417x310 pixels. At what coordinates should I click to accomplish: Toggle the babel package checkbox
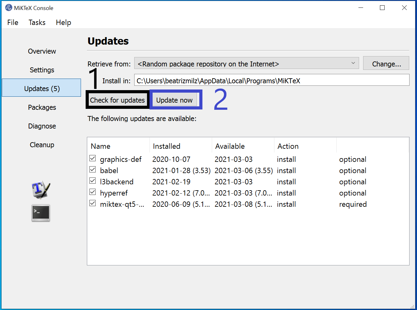pyautogui.click(x=92, y=170)
